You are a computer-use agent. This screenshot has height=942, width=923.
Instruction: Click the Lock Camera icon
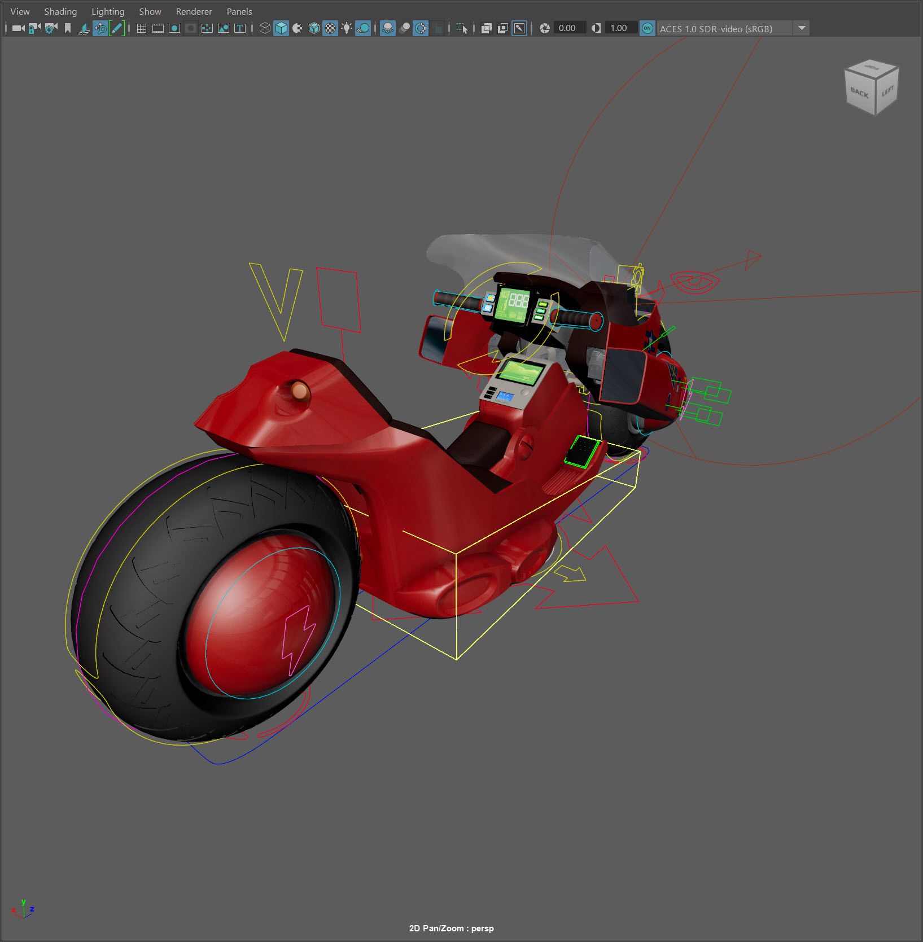coord(34,28)
